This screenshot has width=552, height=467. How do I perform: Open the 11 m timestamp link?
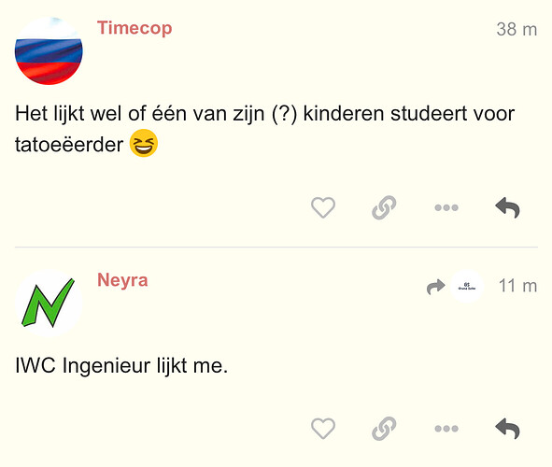[517, 286]
